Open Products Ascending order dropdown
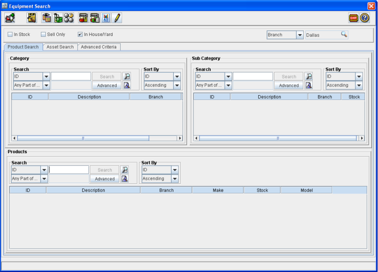This screenshot has width=378, height=272. coord(175,179)
